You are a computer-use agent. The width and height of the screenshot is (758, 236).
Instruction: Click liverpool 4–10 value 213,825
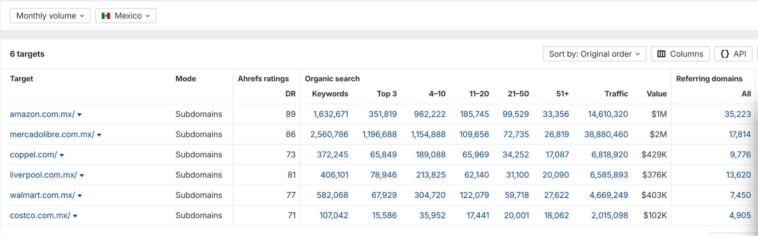(x=431, y=175)
